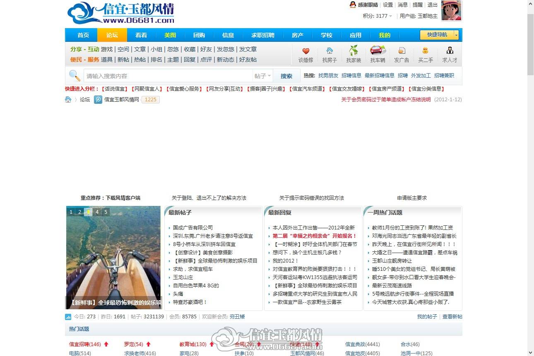Go to the 团购 tab
The height and width of the screenshot is (356, 534).
199,35
